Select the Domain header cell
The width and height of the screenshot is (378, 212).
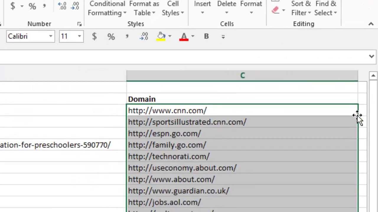tap(242, 99)
